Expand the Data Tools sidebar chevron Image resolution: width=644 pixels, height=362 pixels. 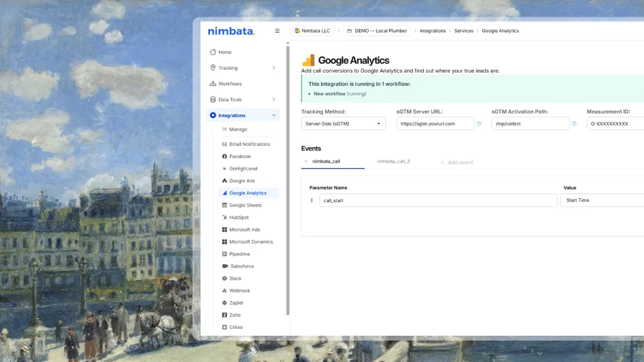[274, 100]
